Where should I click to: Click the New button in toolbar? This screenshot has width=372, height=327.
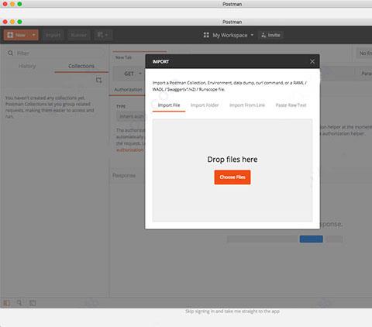click(16, 35)
